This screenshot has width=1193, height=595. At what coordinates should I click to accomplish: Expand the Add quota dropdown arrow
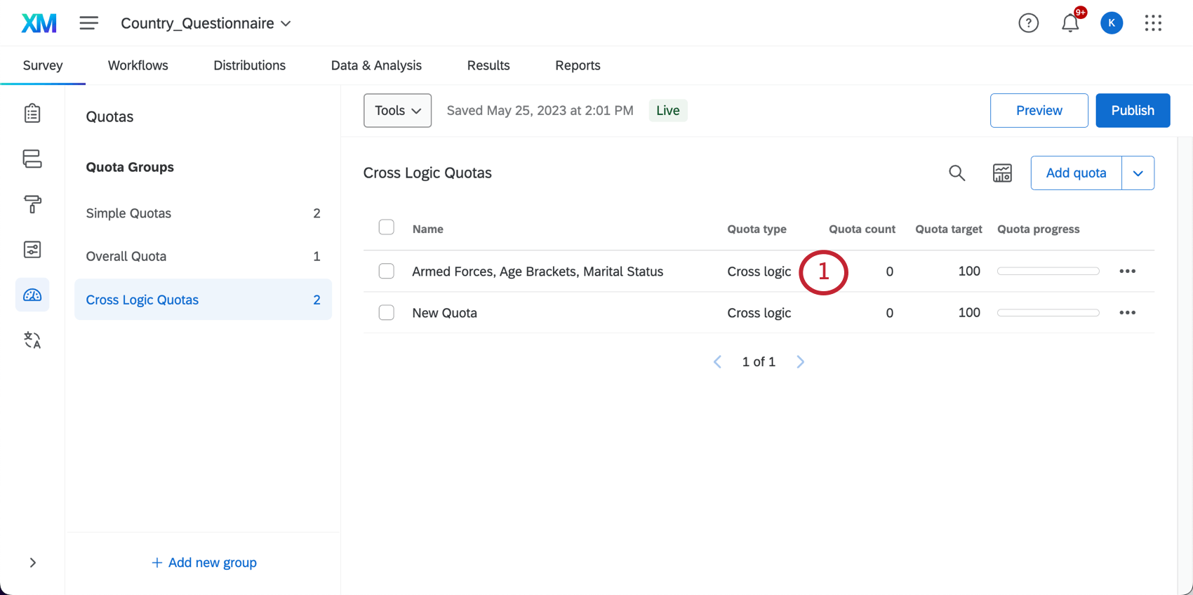point(1138,173)
